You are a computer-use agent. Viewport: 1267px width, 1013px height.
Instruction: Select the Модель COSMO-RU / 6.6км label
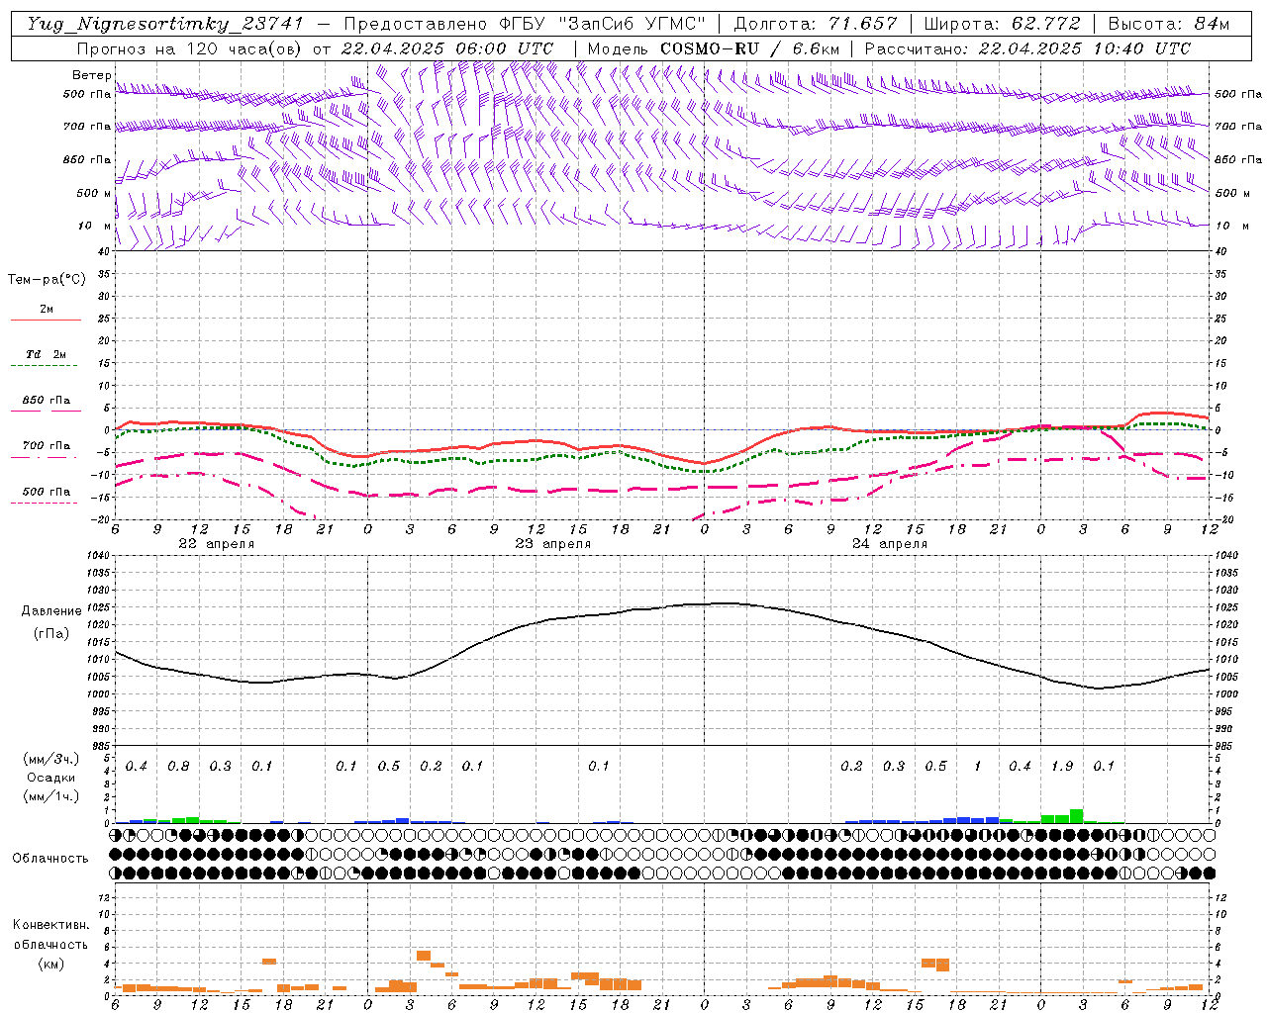click(714, 48)
